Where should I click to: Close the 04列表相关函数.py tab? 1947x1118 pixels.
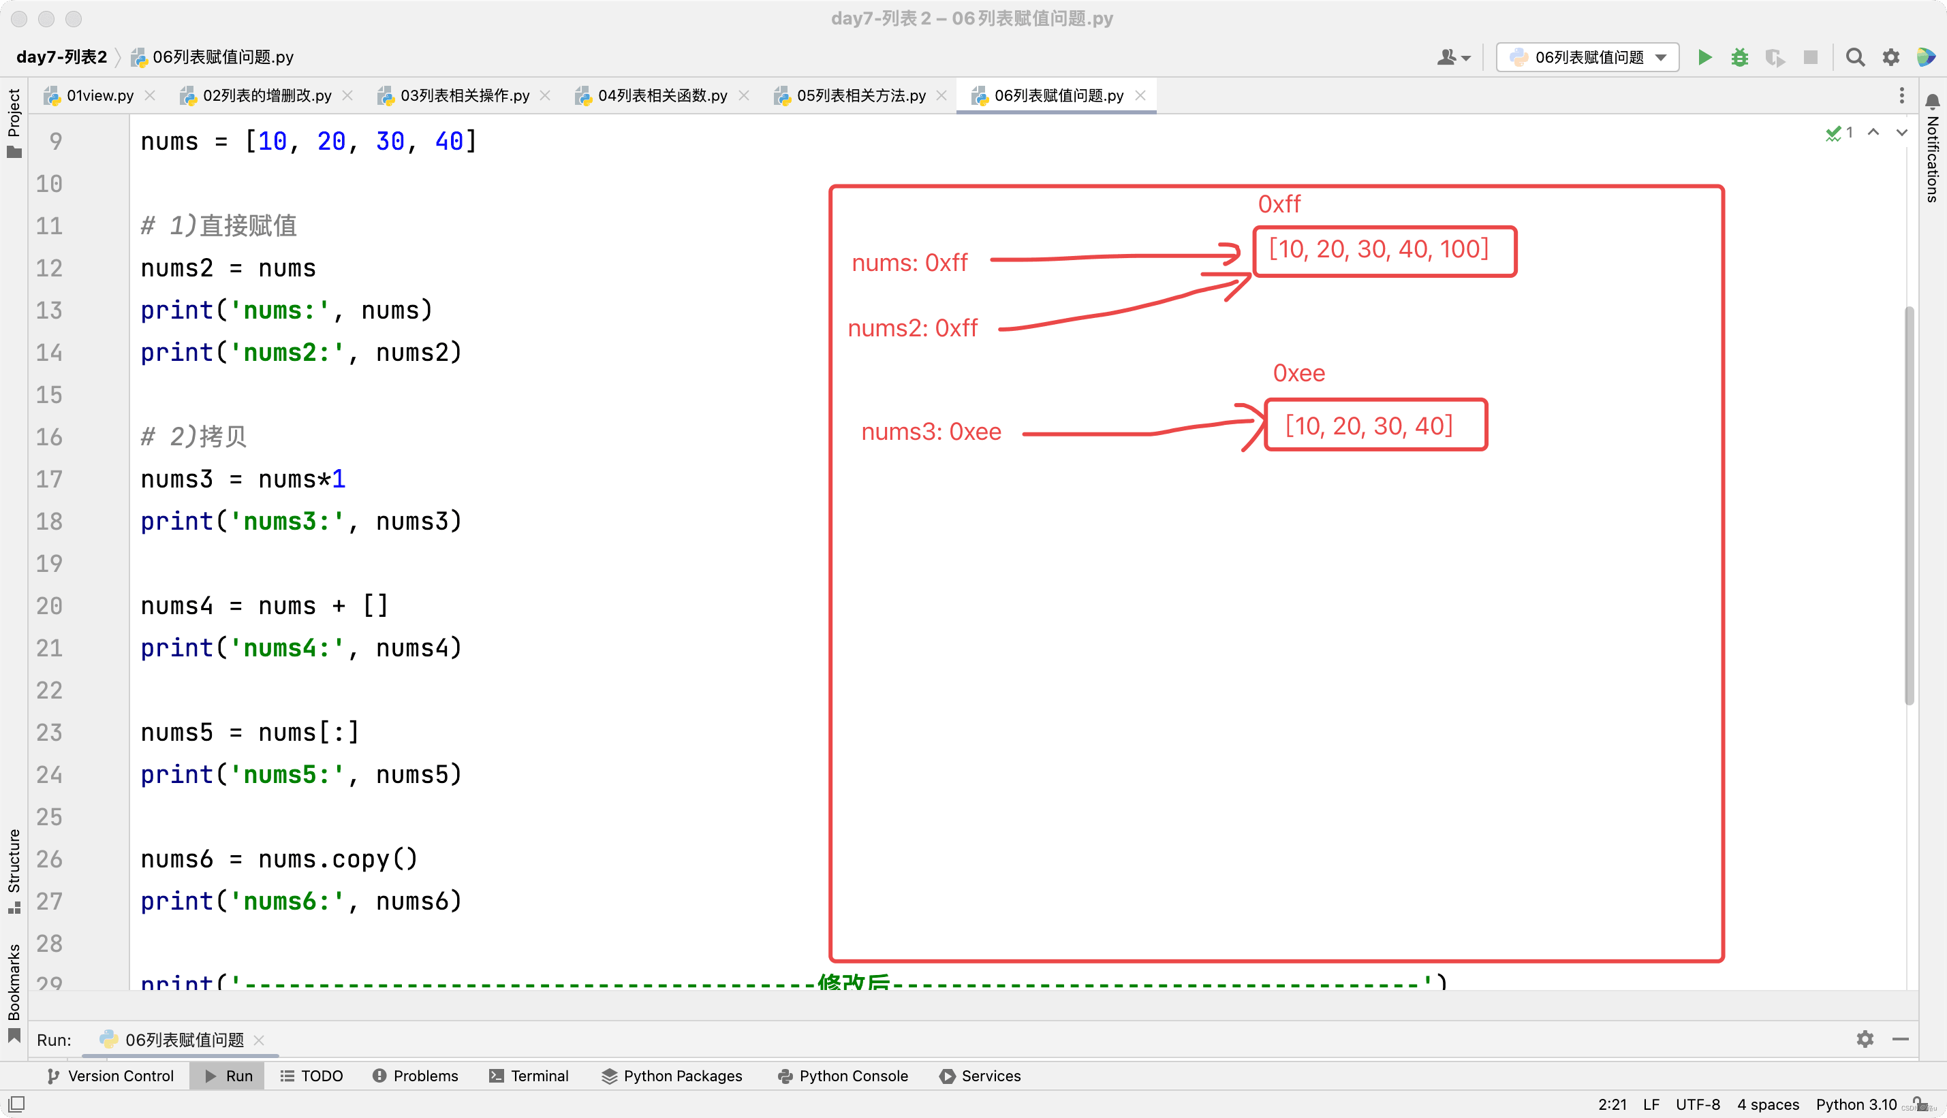click(743, 95)
